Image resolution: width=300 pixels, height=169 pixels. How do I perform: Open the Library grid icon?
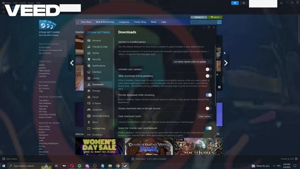click(89, 78)
